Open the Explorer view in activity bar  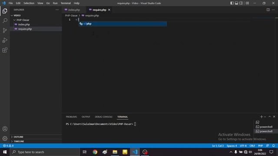[x=5, y=11]
